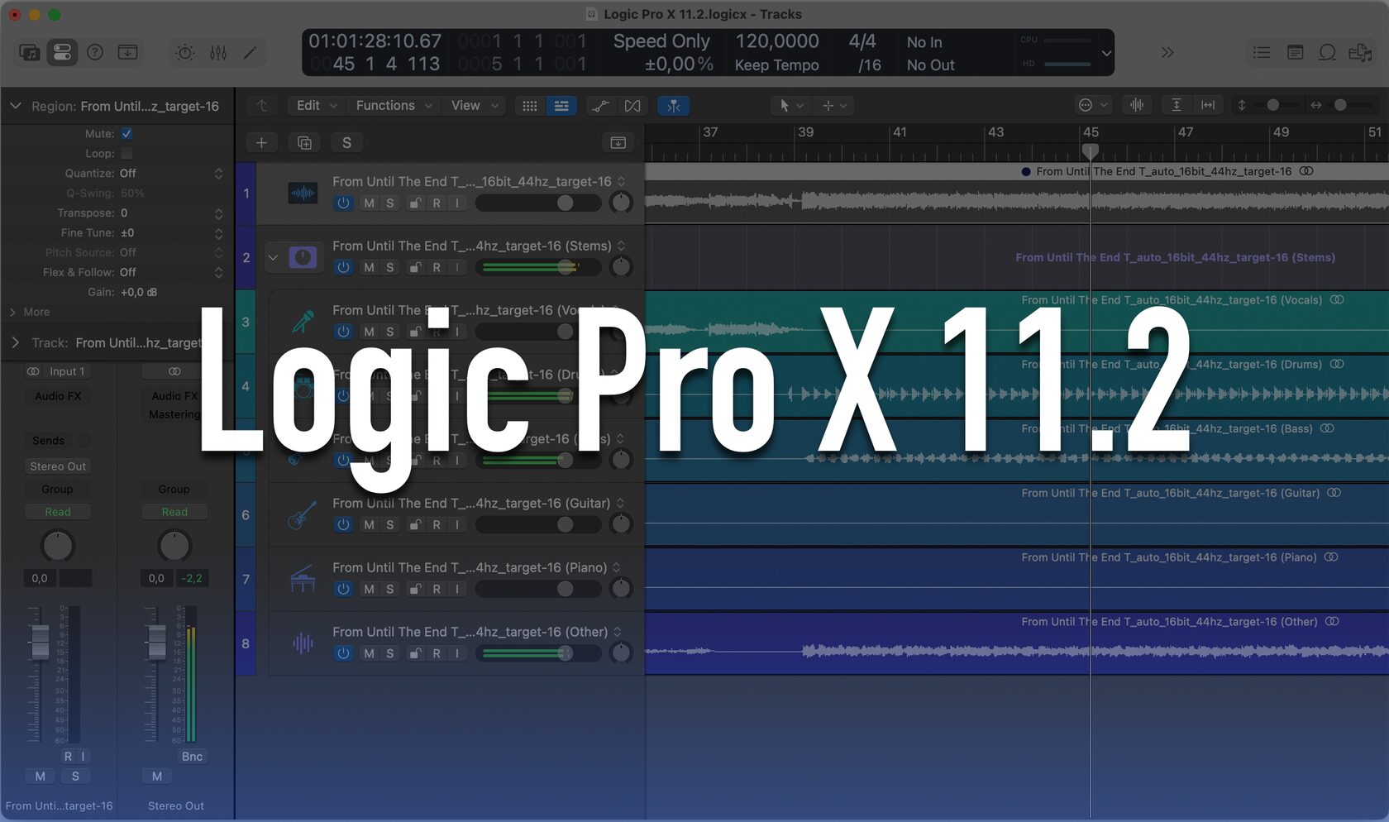1389x822 pixels.
Task: Click the global Solo S button
Action: 346,143
